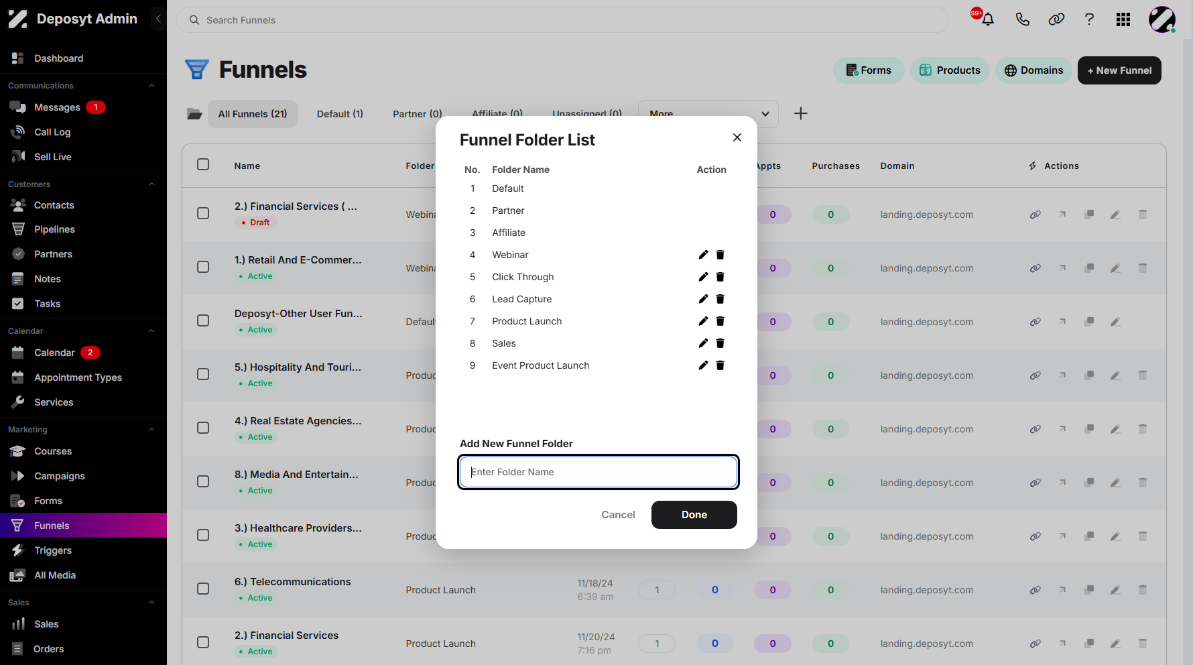Open the phone dialer icon
Screen dimensions: 1193x665
click(1023, 19)
